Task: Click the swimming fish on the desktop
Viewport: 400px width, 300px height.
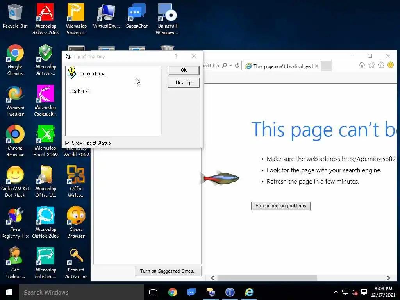Action: [x=220, y=178]
